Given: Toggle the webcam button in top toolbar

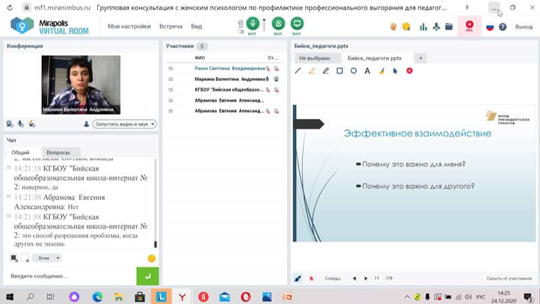Looking at the screenshot, I should coord(278,24).
